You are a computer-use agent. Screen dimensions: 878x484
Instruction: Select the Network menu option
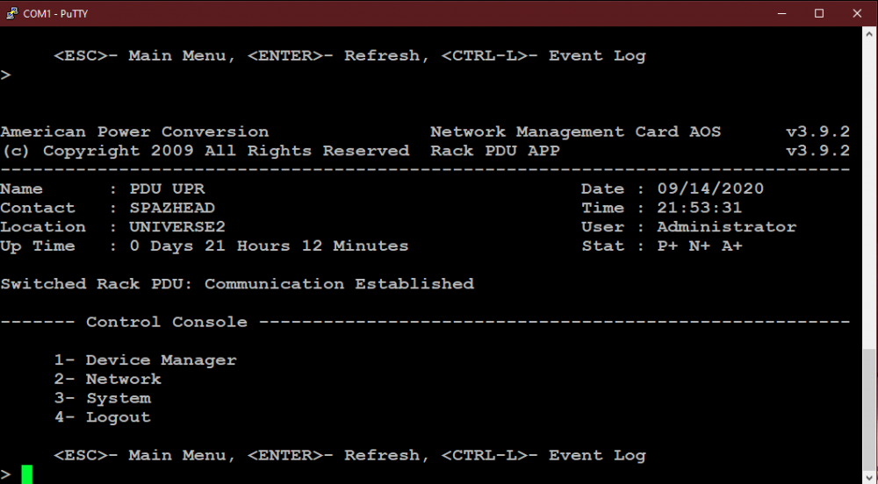(107, 380)
